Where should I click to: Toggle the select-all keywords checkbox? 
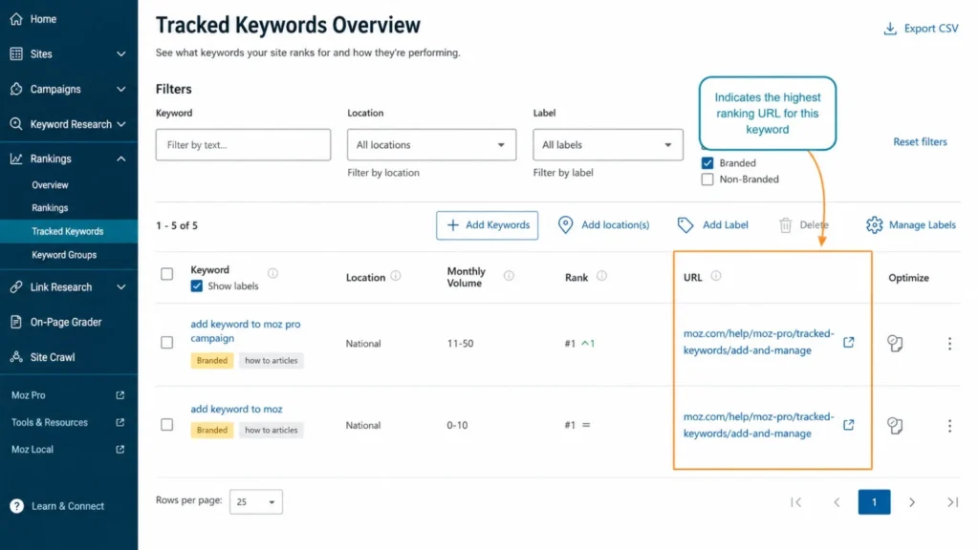(166, 274)
